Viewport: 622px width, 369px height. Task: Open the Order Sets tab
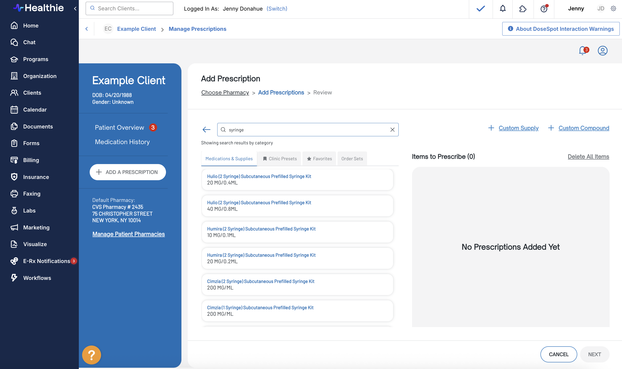tap(352, 159)
